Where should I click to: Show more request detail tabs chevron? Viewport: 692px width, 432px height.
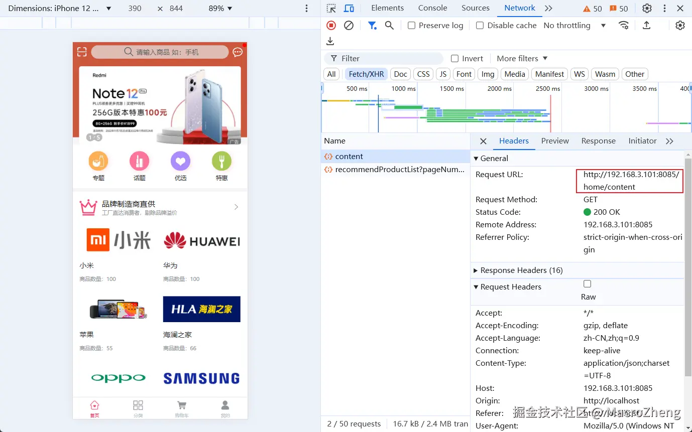tap(669, 141)
